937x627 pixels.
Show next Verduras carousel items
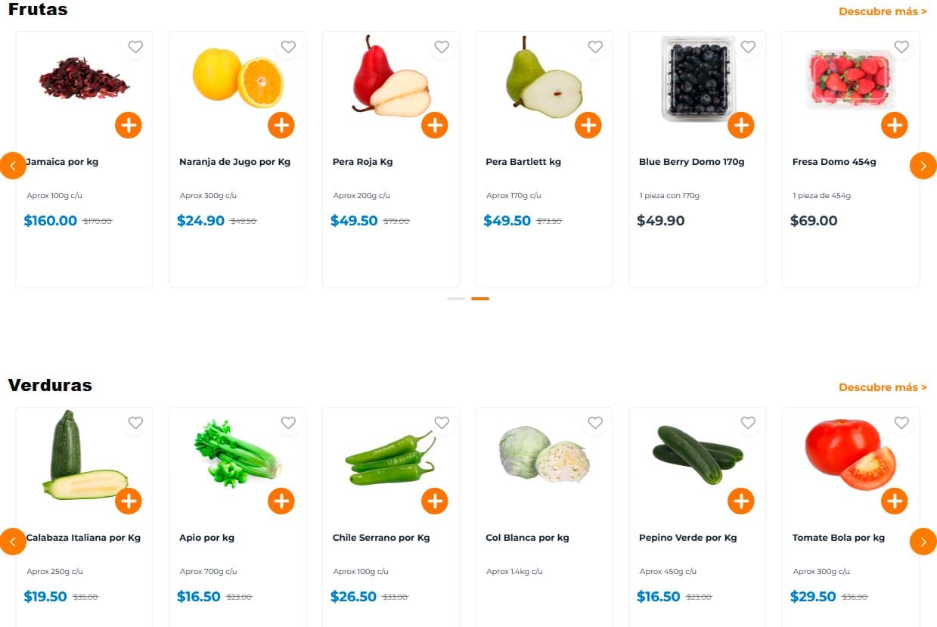click(923, 542)
